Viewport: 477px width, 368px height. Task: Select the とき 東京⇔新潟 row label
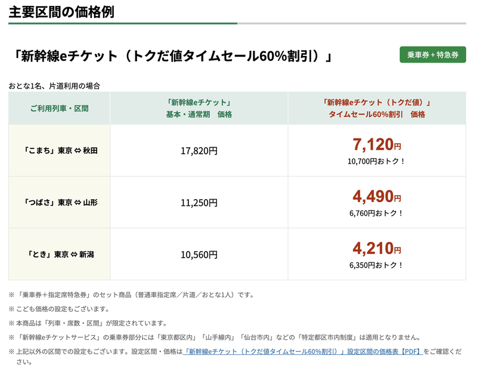59,254
